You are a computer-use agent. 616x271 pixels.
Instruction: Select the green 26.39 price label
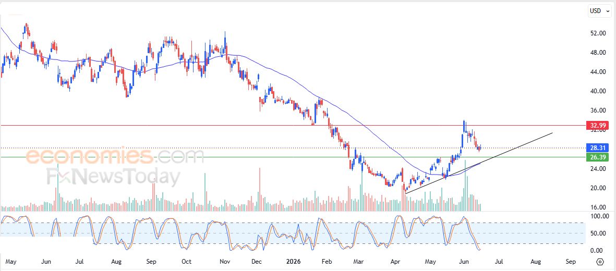pos(598,157)
